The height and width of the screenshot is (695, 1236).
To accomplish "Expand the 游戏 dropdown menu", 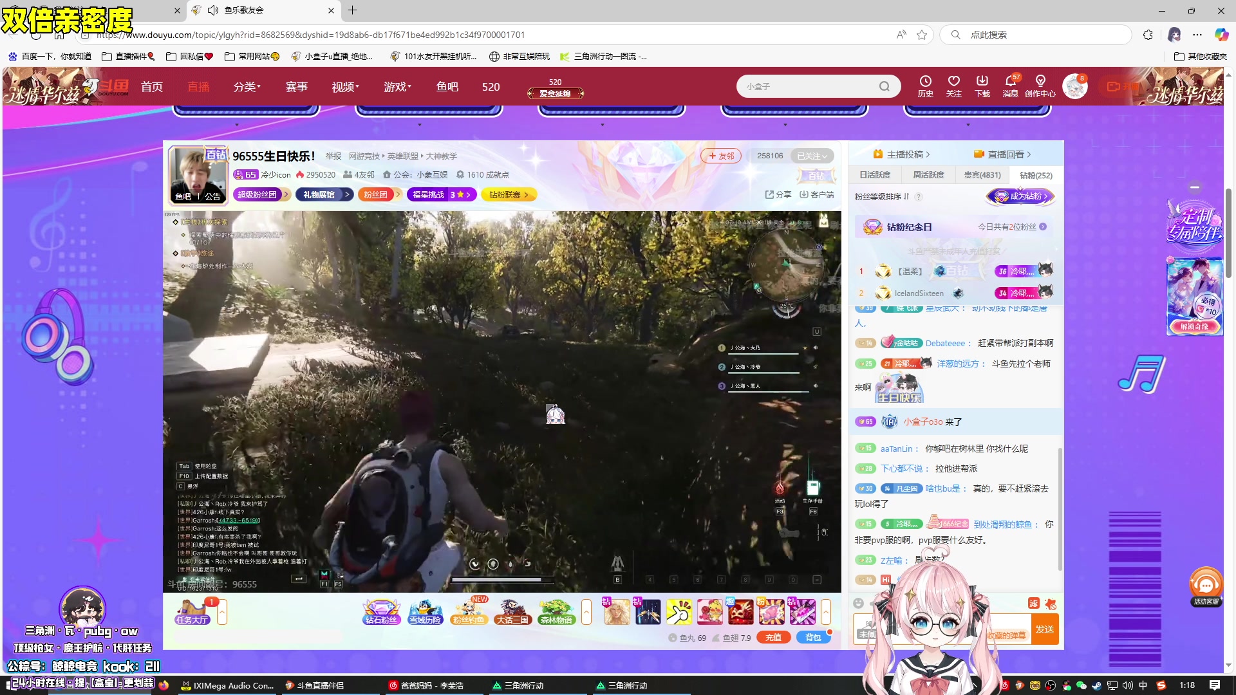I will (x=397, y=87).
